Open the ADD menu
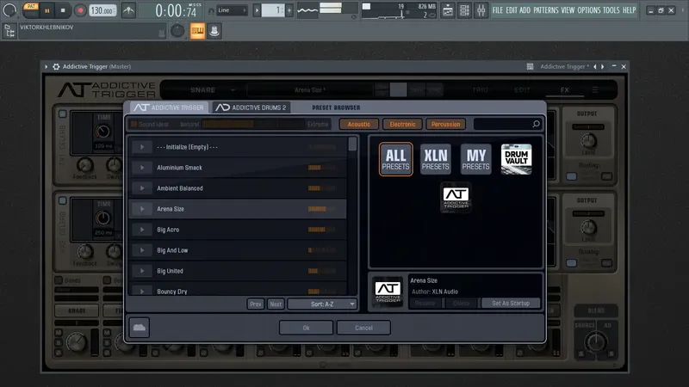 pos(525,10)
